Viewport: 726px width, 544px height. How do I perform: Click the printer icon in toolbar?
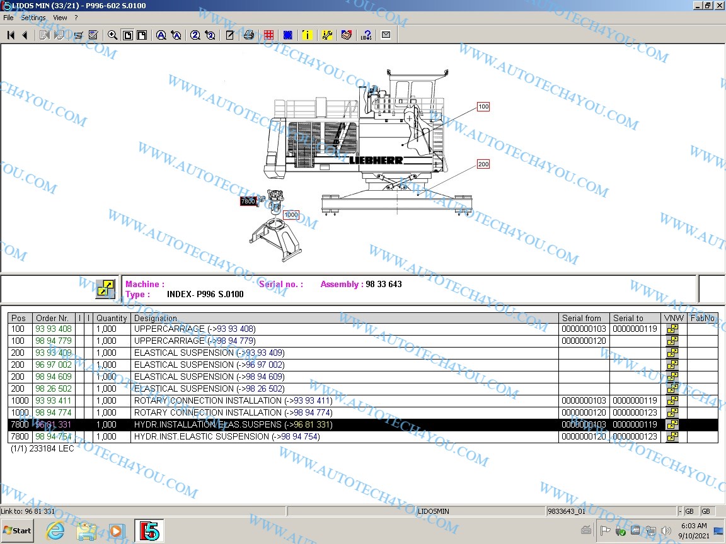point(248,35)
